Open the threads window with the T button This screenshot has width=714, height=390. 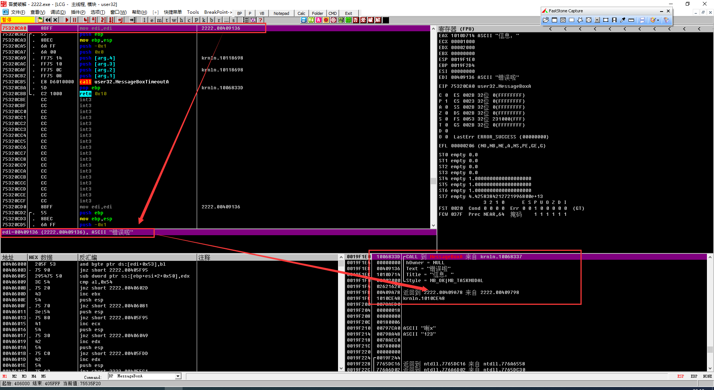pos(167,20)
